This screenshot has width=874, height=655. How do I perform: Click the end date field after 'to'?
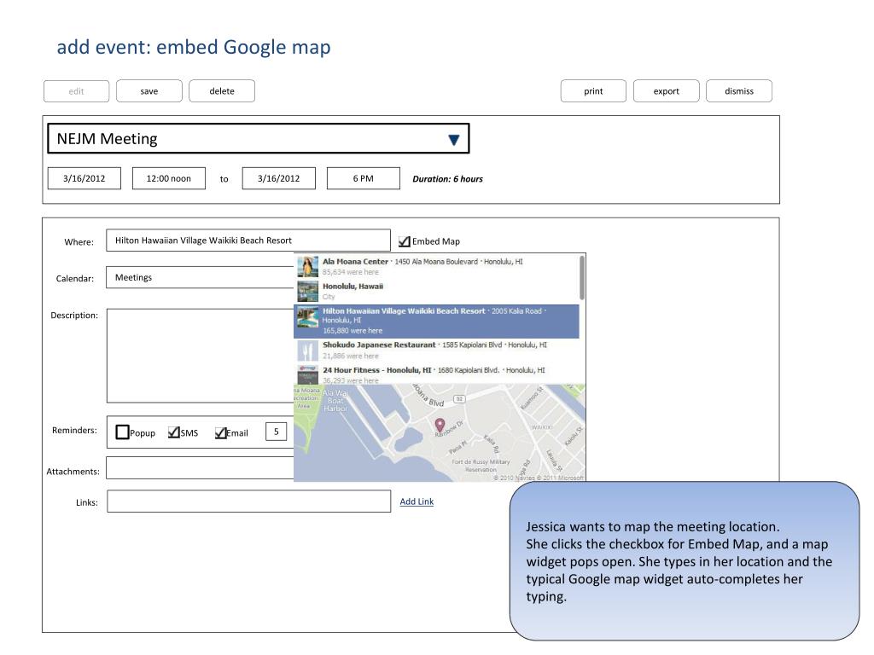click(279, 178)
